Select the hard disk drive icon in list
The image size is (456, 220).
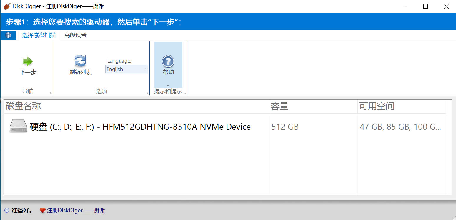click(x=18, y=126)
